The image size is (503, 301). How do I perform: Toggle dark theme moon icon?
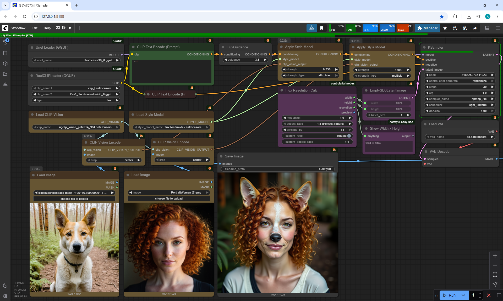click(x=5, y=286)
